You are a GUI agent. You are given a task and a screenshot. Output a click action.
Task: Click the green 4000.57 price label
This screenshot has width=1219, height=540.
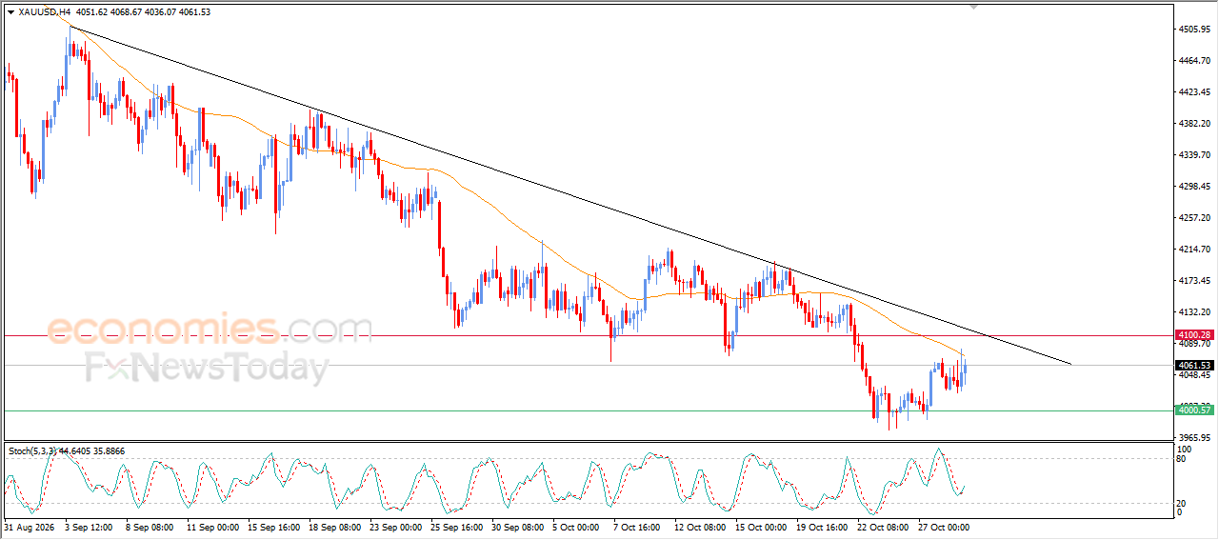pos(1194,410)
